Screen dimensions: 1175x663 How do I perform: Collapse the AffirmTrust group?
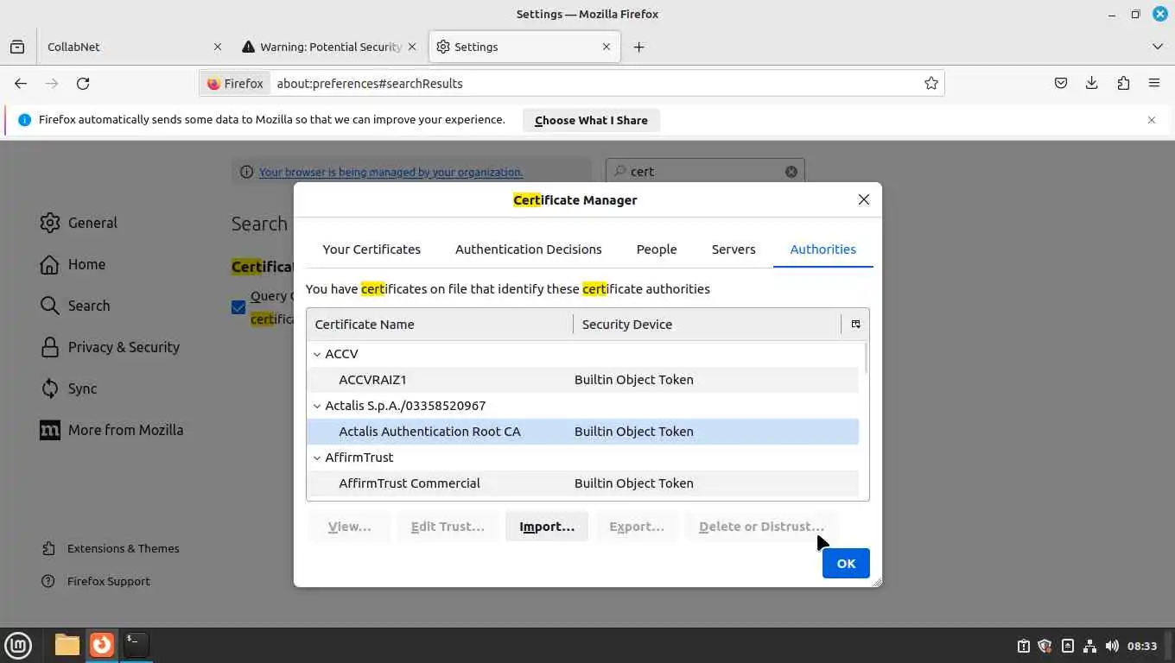(317, 458)
